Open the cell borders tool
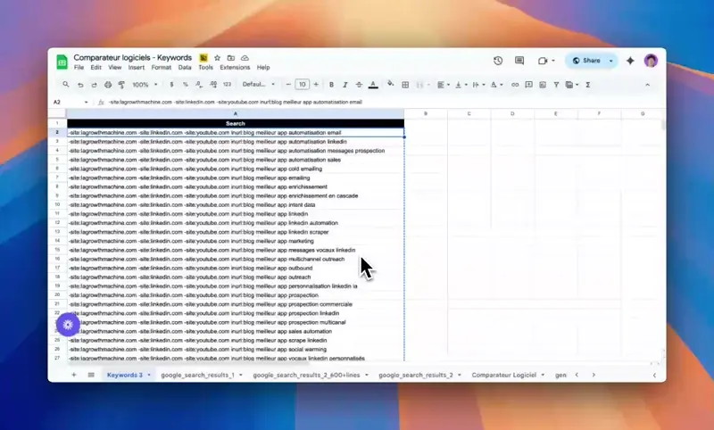 coord(405,85)
